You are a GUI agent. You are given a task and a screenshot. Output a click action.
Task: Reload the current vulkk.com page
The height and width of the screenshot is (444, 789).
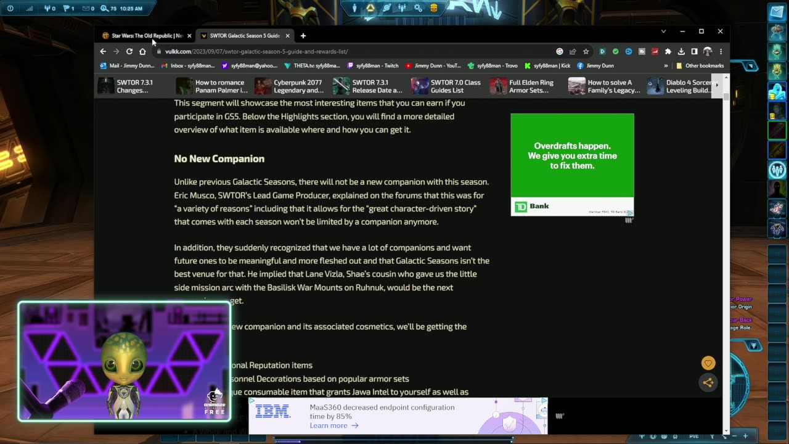click(x=129, y=52)
